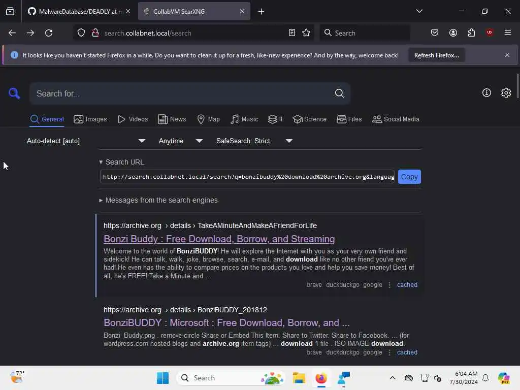Switch to Science search category

[309, 119]
